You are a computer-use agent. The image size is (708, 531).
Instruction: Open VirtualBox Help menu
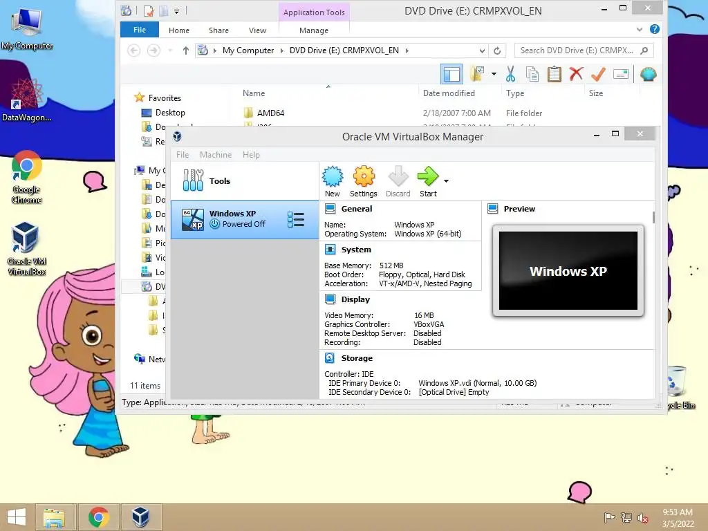tap(251, 155)
